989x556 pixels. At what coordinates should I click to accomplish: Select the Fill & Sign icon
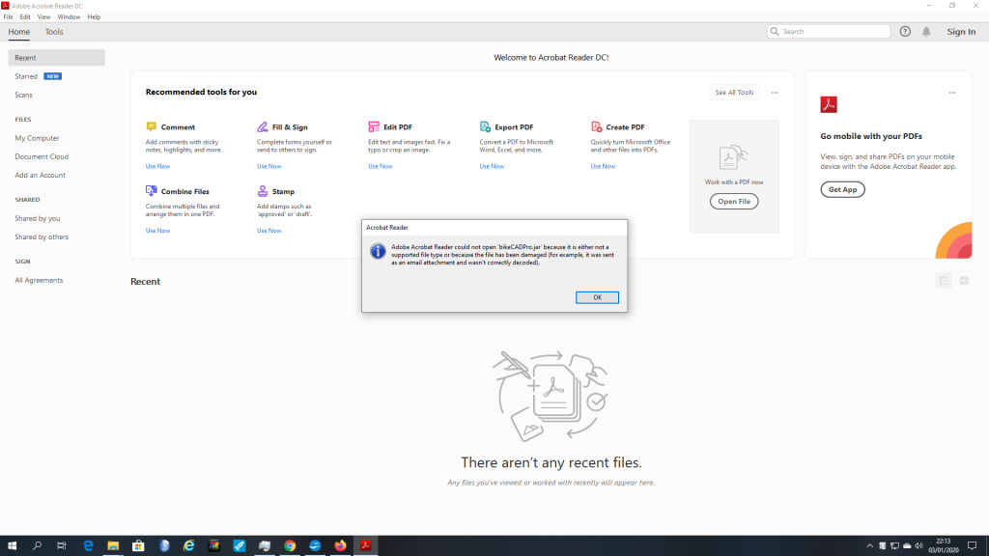263,126
